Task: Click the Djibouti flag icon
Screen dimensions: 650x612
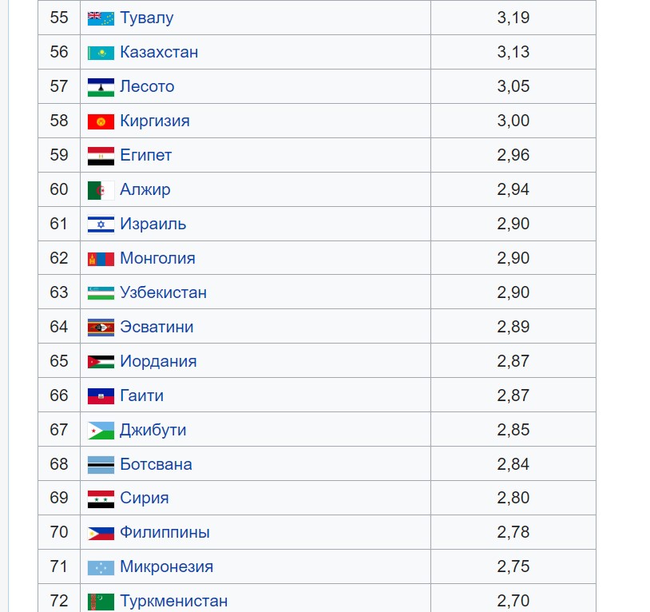Action: click(101, 431)
